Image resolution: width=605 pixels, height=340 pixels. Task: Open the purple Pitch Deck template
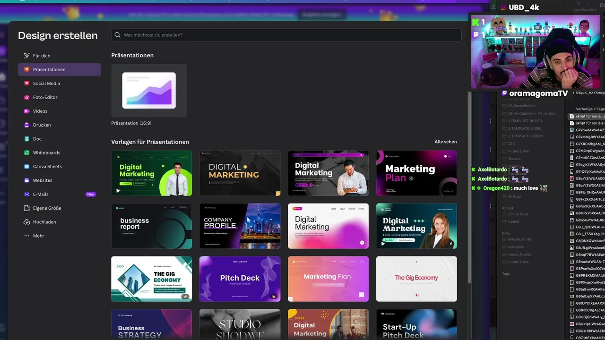pyautogui.click(x=240, y=279)
